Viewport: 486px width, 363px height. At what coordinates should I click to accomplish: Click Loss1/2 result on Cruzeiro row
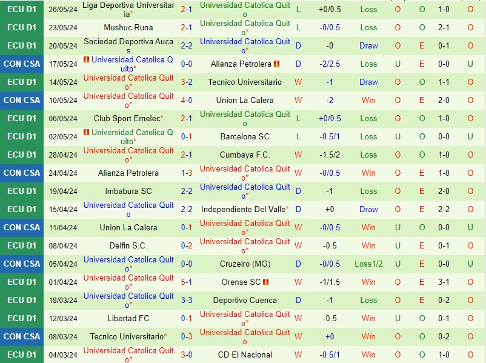coord(368,264)
